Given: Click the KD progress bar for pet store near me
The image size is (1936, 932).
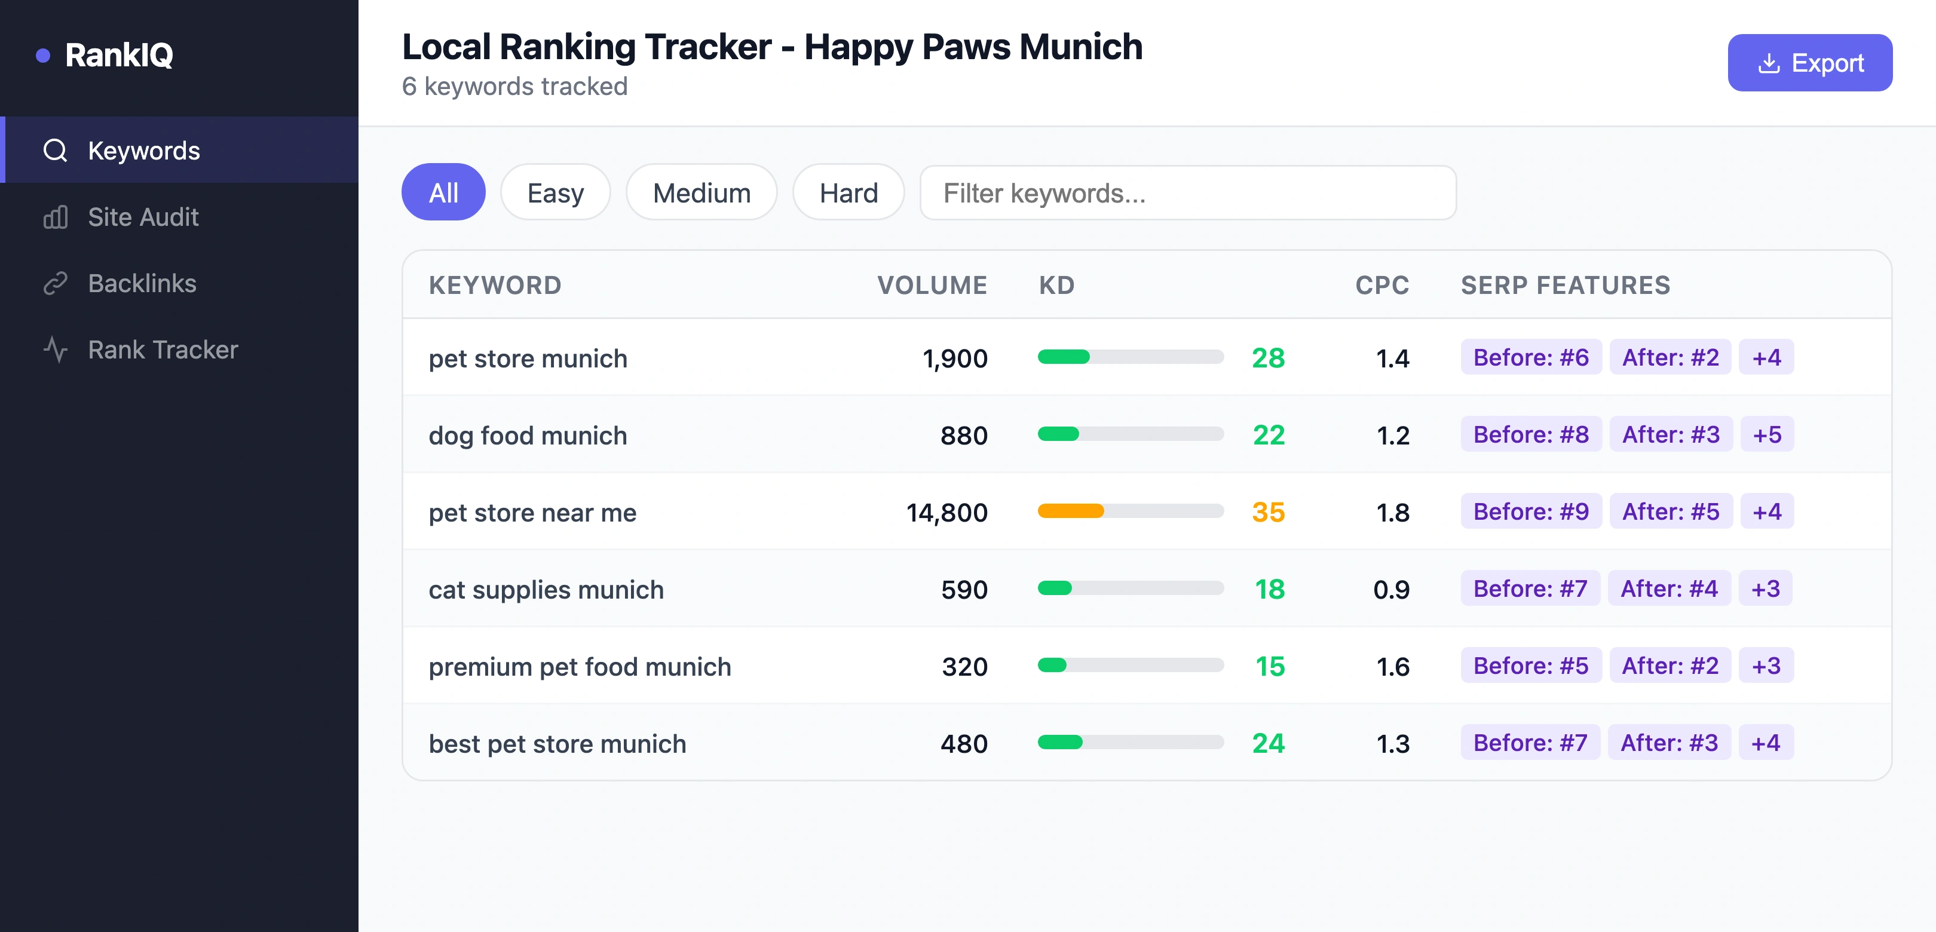Looking at the screenshot, I should pos(1131,511).
